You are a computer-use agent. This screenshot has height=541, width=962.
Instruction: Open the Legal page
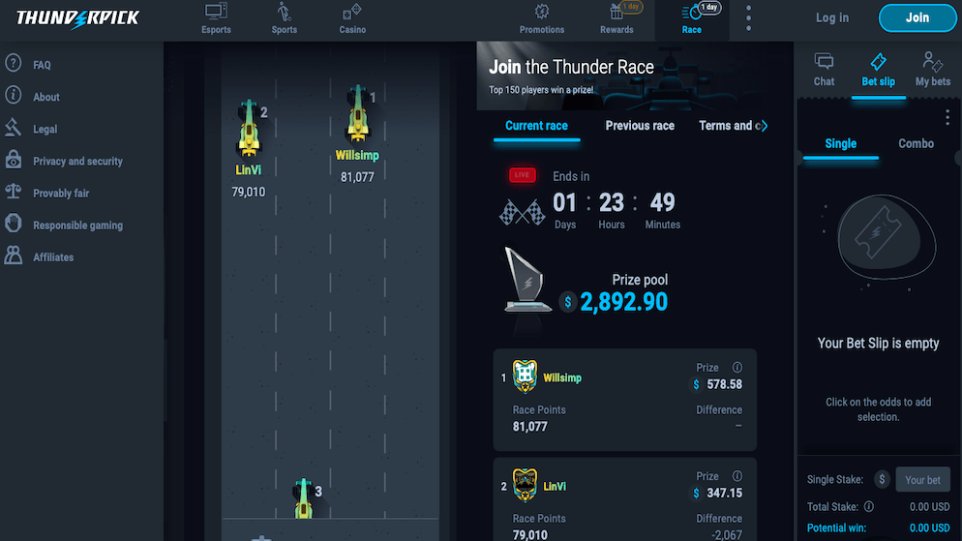point(45,129)
